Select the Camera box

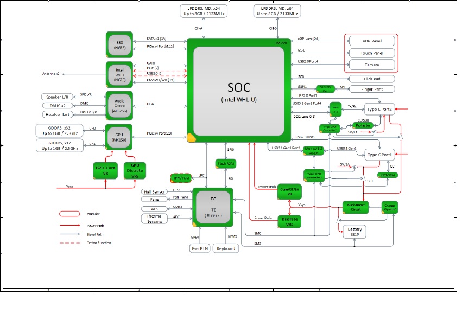tap(372, 65)
